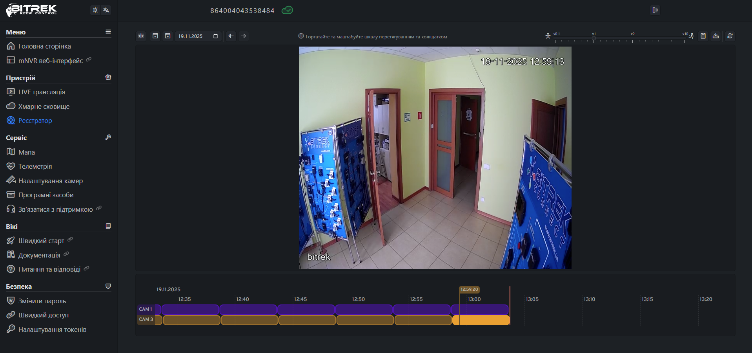Click the timeline center-align icon

point(141,36)
